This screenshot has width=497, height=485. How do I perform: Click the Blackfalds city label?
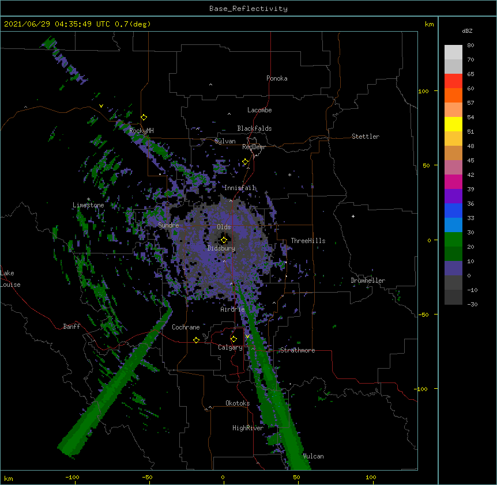pyautogui.click(x=254, y=128)
